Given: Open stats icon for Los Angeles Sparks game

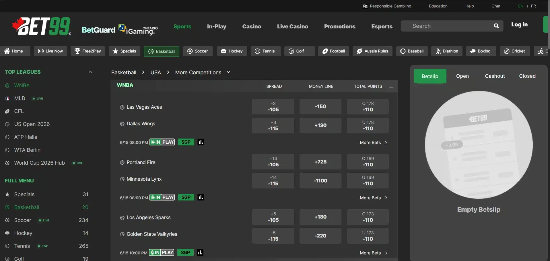Looking at the screenshot, I should click(200, 253).
